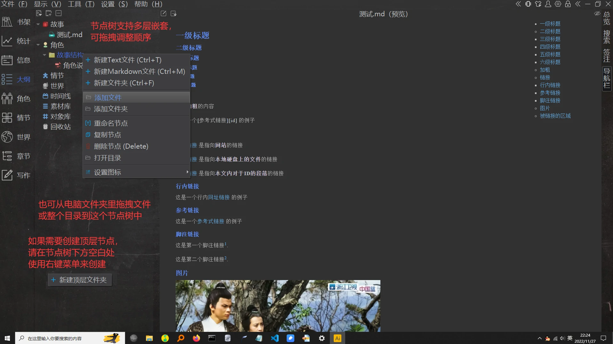Open the 角色 characters sidebar panel
Image resolution: width=613 pixels, height=344 pixels.
[16, 98]
